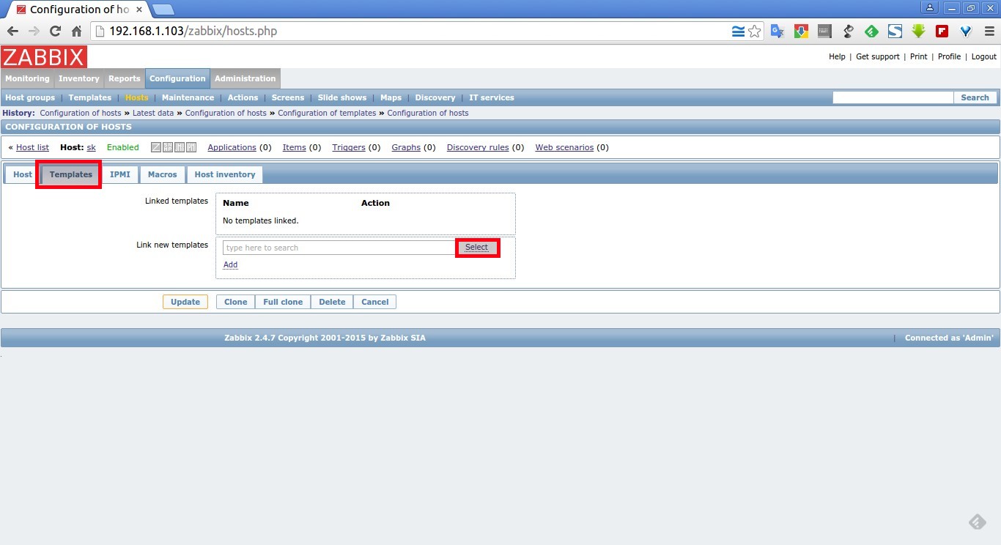Click the Zabbix agent availability icon
The image size is (1001, 545).
tap(156, 147)
